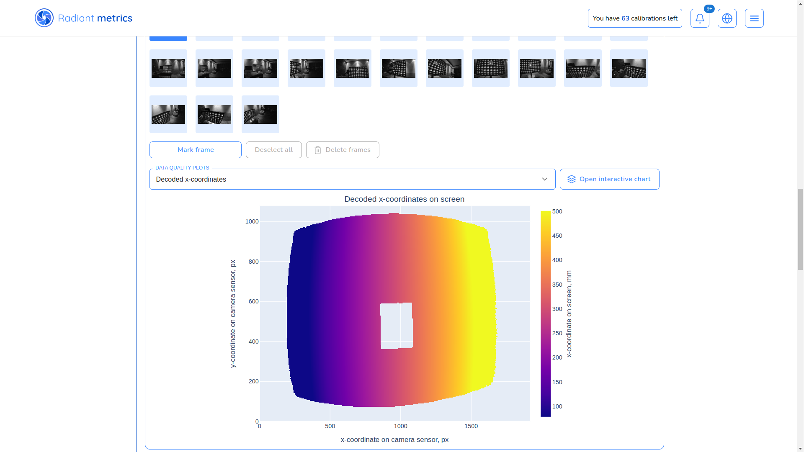The width and height of the screenshot is (804, 452).
Task: Select first thumbnail in bottom row
Action: tap(168, 114)
